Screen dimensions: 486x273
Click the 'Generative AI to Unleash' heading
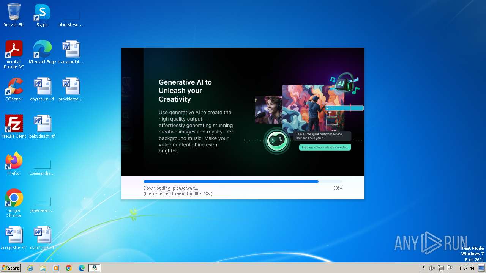[x=185, y=91]
